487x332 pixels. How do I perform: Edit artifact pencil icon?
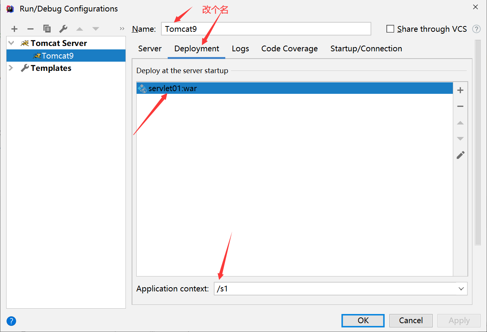pos(461,155)
